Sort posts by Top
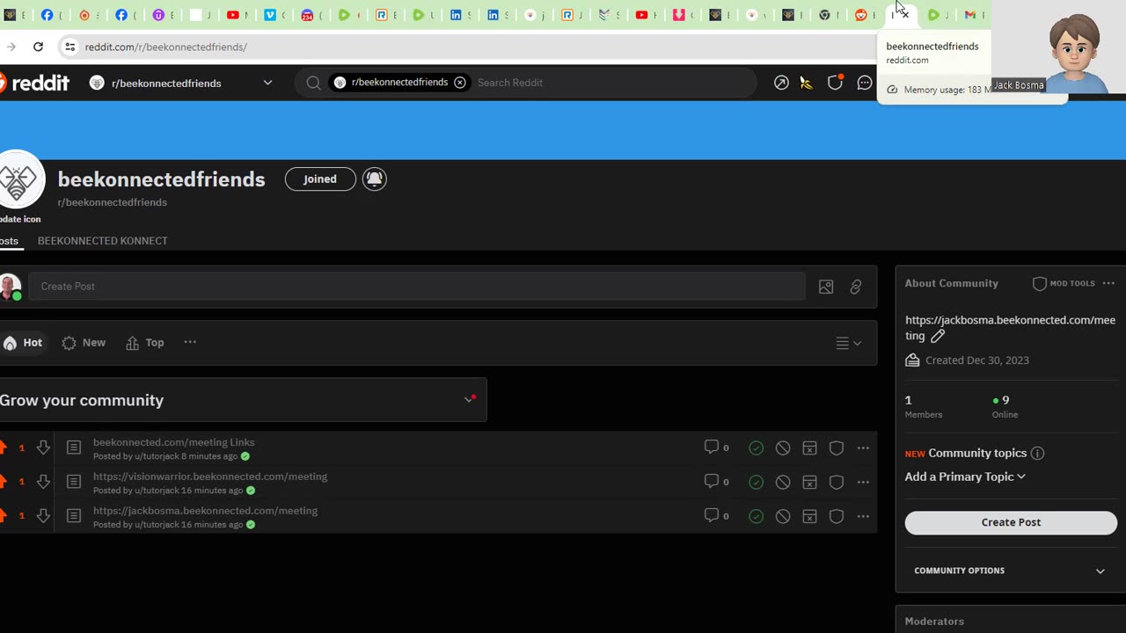1126x633 pixels. click(145, 343)
